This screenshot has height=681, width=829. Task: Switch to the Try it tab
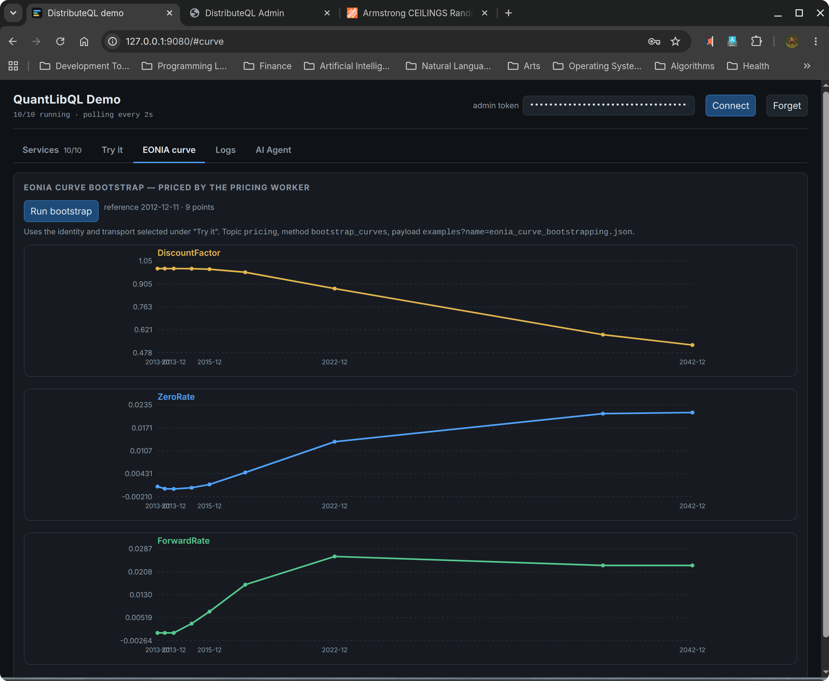coord(112,150)
